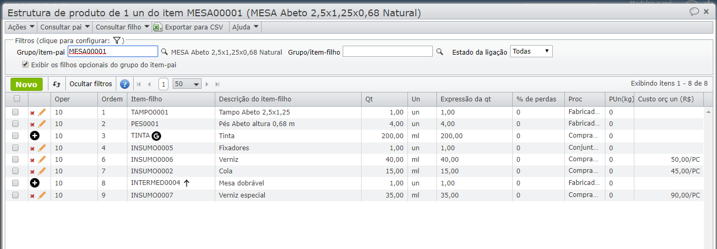Go to the next page of results

point(207,84)
